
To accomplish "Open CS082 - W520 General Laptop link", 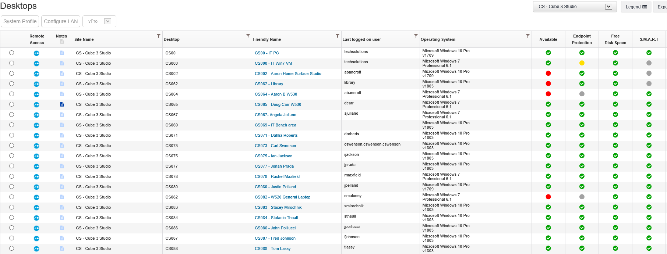I will [x=283, y=197].
